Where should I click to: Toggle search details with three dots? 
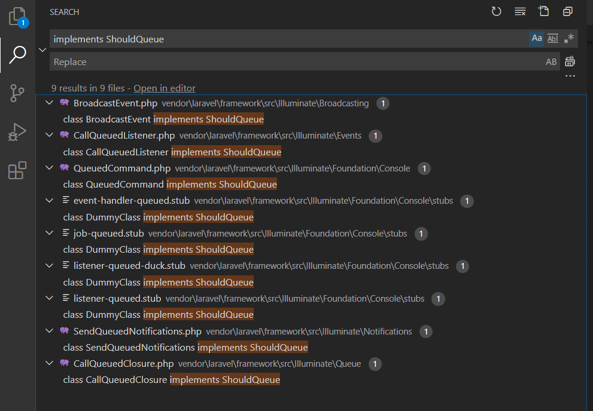click(570, 76)
